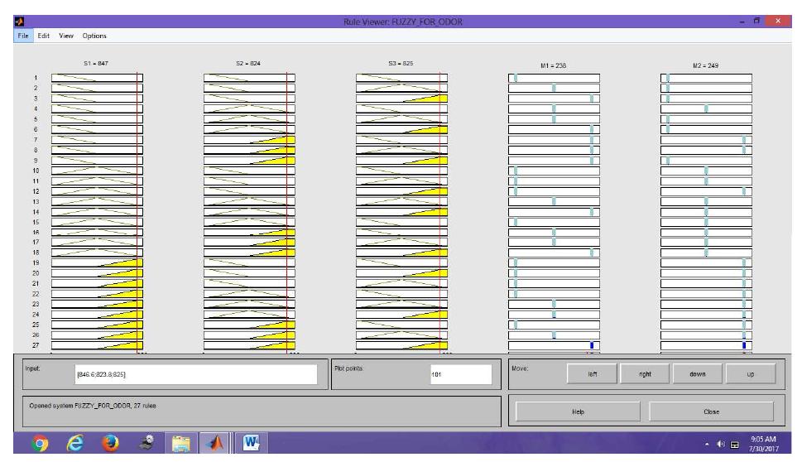Image resolution: width=802 pixels, height=462 pixels.
Task: Click the Input values text field
Action: [195, 374]
